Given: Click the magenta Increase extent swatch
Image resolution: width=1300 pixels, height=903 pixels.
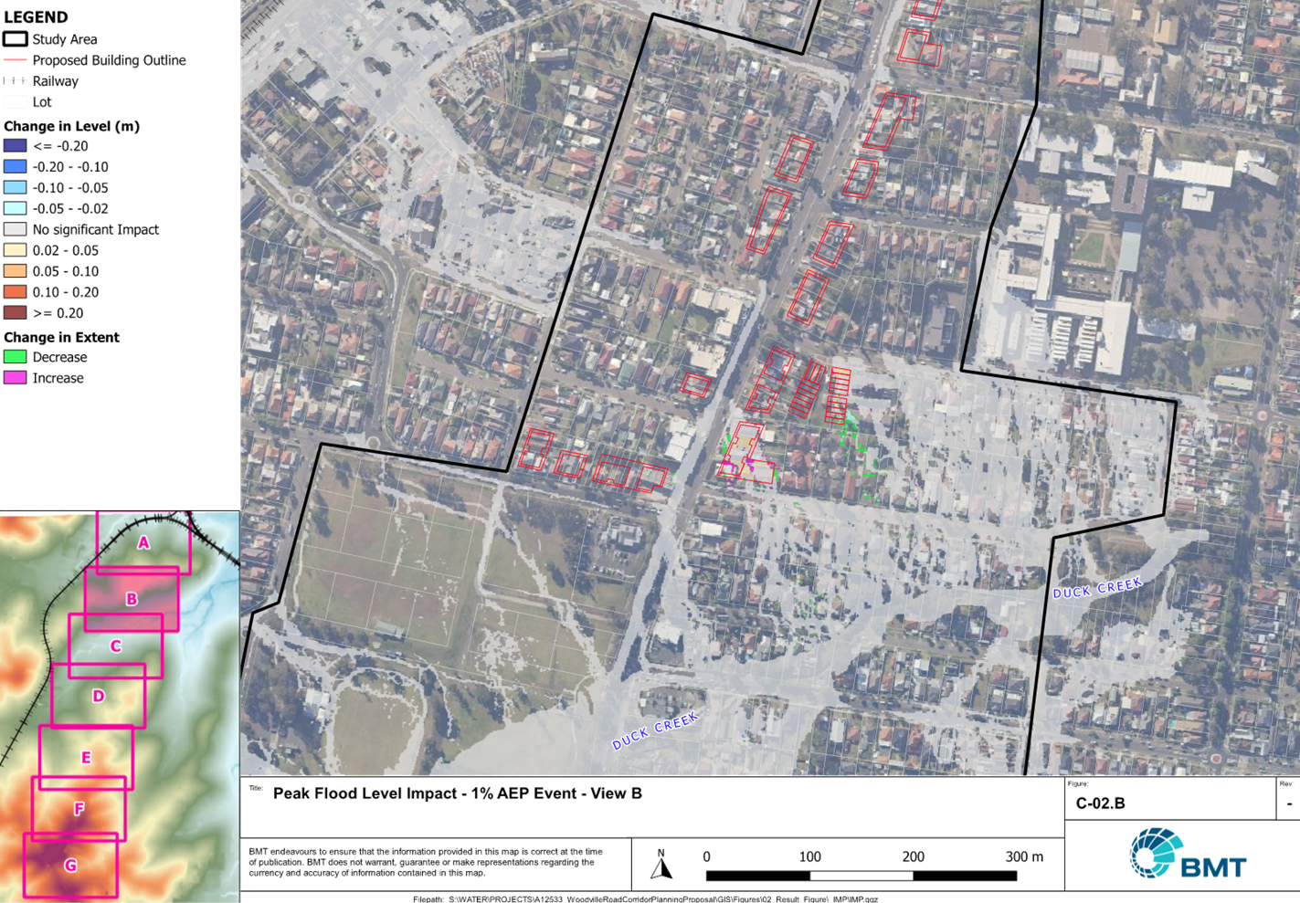Looking at the screenshot, I should pyautogui.click(x=15, y=378).
